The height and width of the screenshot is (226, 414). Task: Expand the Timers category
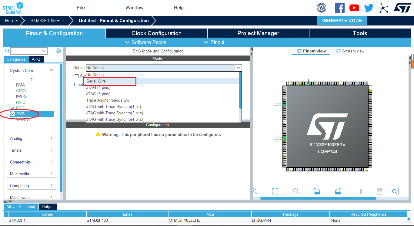pyautogui.click(x=32, y=150)
